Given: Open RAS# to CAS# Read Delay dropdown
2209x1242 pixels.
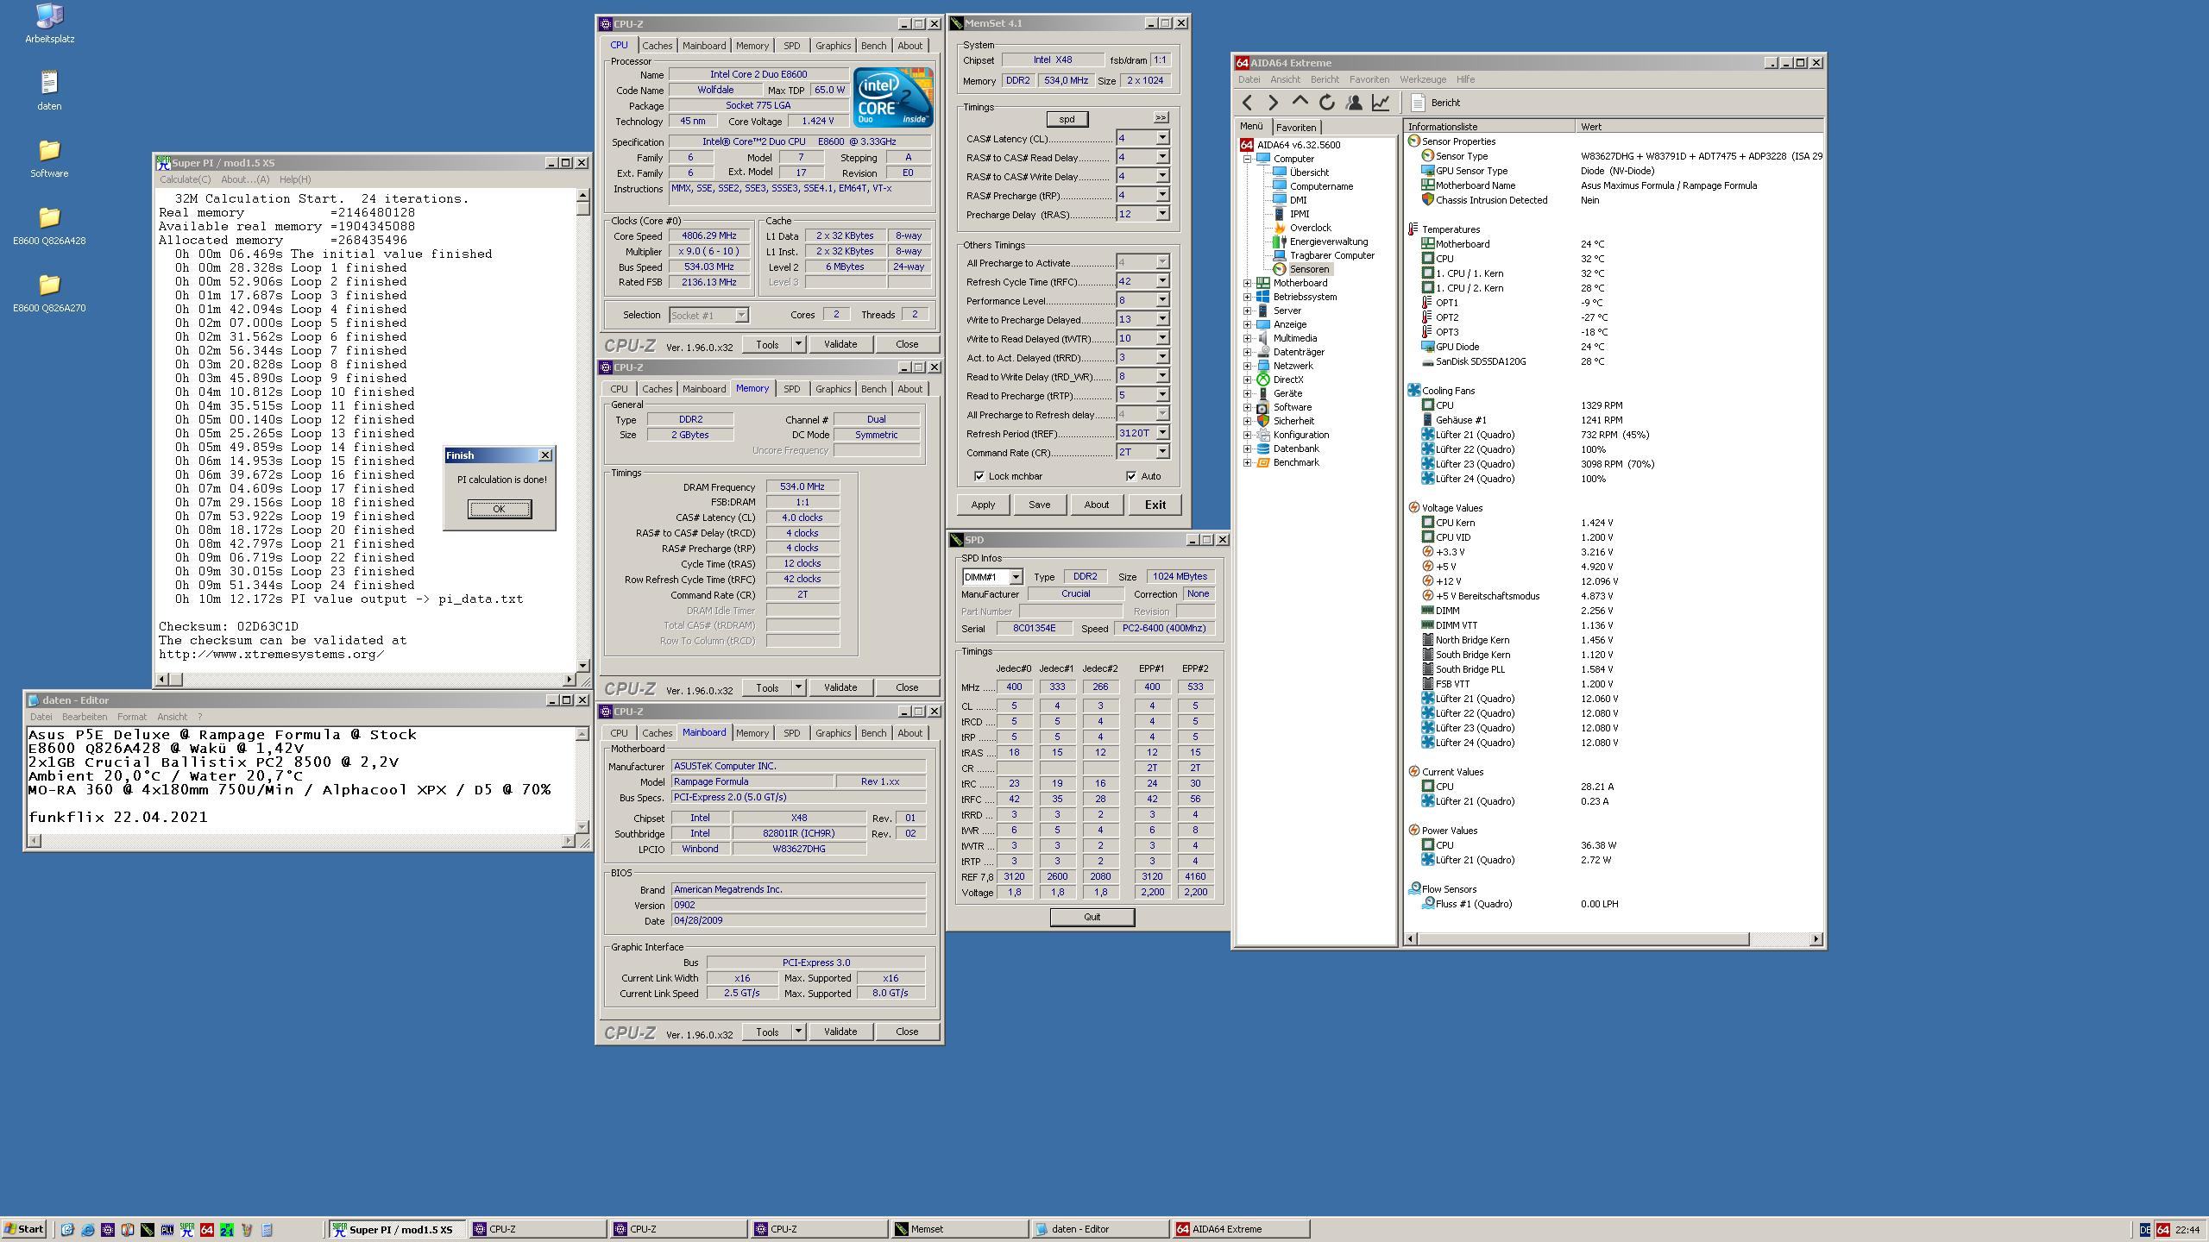Looking at the screenshot, I should (1162, 157).
